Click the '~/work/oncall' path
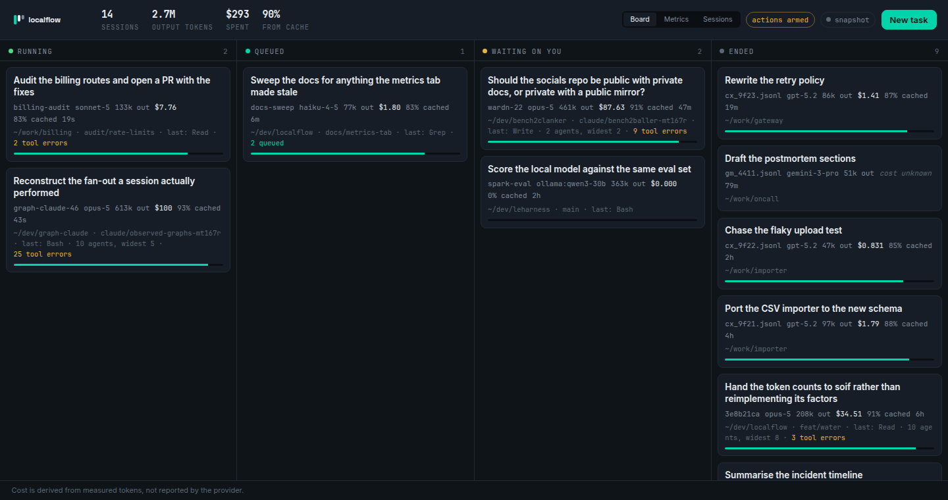Screen dimensions: 948x500 pos(752,199)
